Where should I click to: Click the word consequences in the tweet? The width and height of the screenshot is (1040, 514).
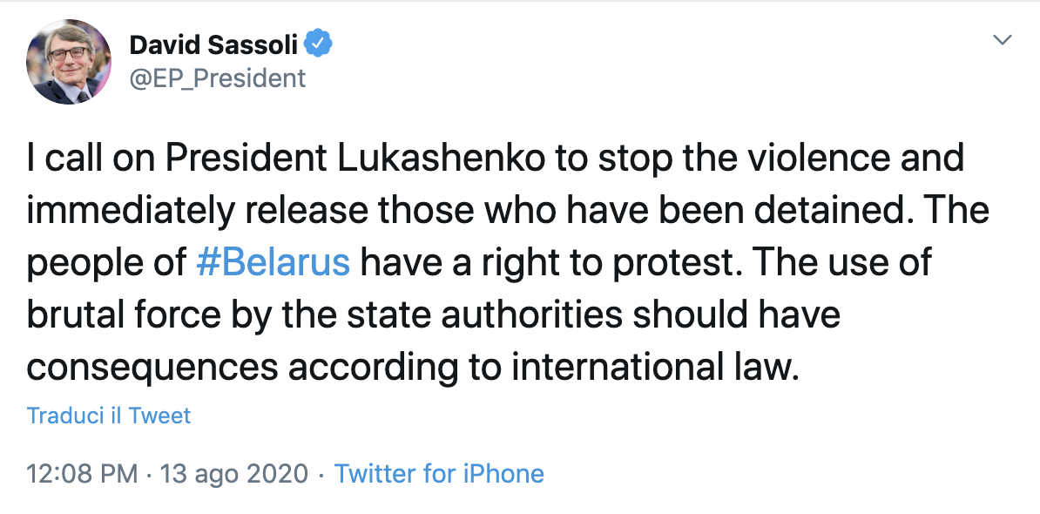click(x=152, y=368)
